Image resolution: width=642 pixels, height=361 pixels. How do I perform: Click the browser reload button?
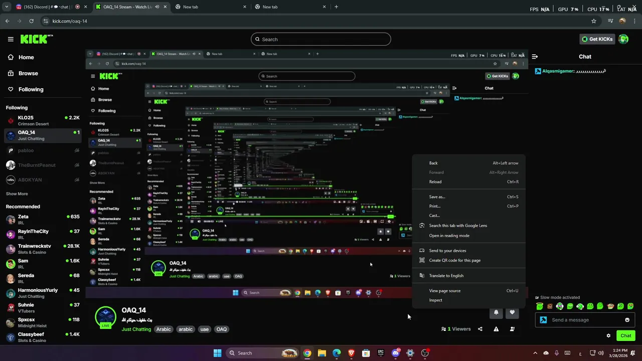click(31, 21)
